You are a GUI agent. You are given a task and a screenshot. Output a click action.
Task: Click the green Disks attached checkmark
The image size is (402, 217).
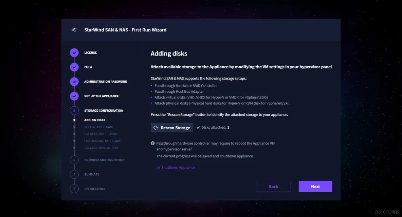point(198,128)
